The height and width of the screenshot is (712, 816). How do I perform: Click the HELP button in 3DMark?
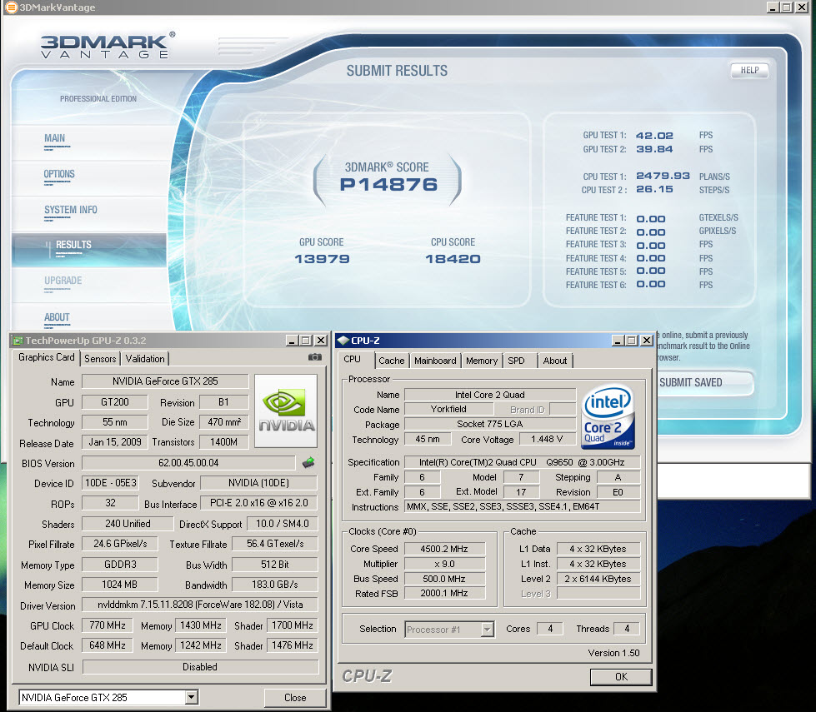pyautogui.click(x=749, y=70)
